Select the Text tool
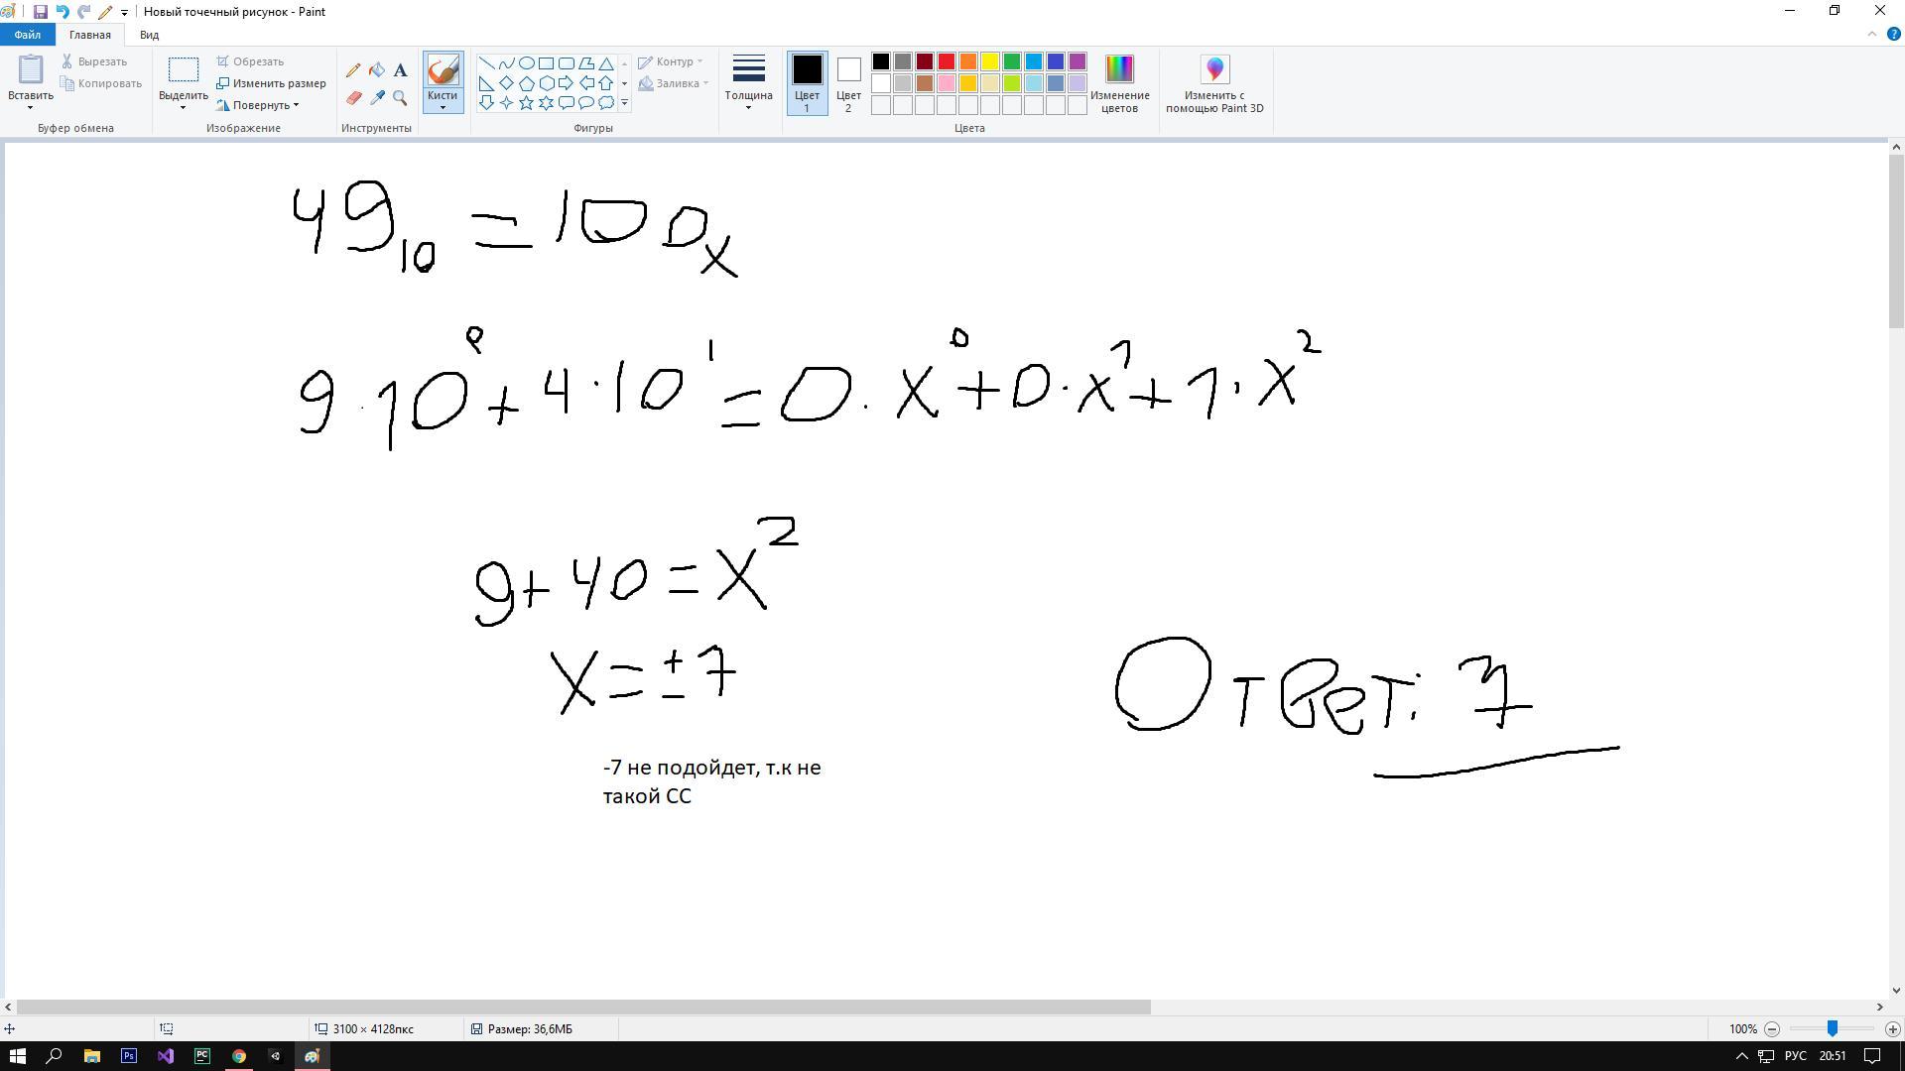This screenshot has width=1905, height=1071. (x=400, y=70)
